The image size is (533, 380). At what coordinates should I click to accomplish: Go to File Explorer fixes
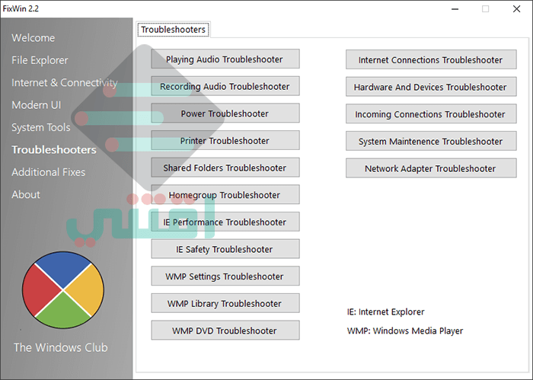click(x=40, y=60)
